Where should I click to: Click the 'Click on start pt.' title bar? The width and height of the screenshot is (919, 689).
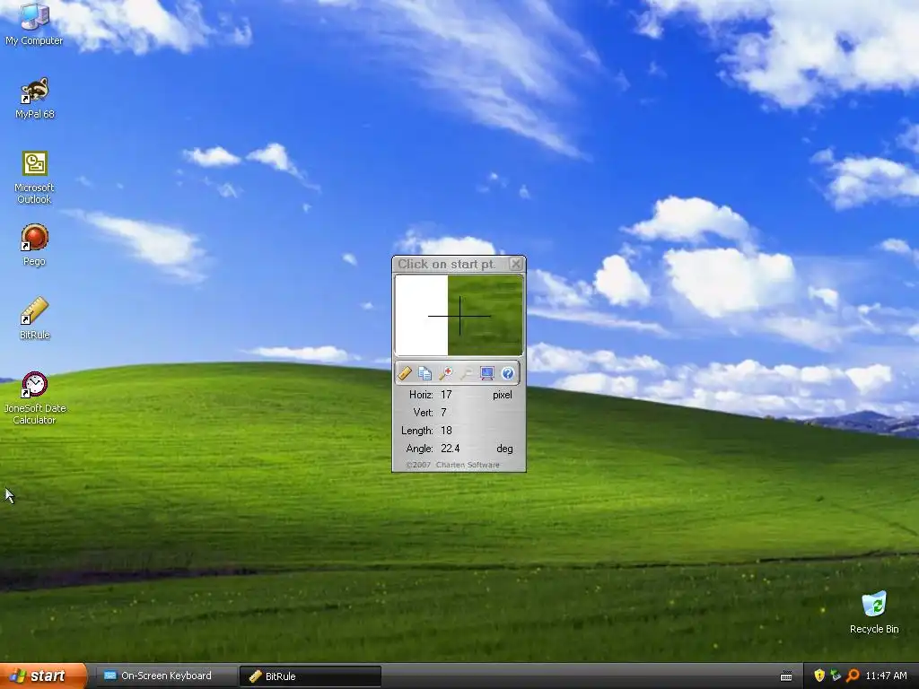447,265
